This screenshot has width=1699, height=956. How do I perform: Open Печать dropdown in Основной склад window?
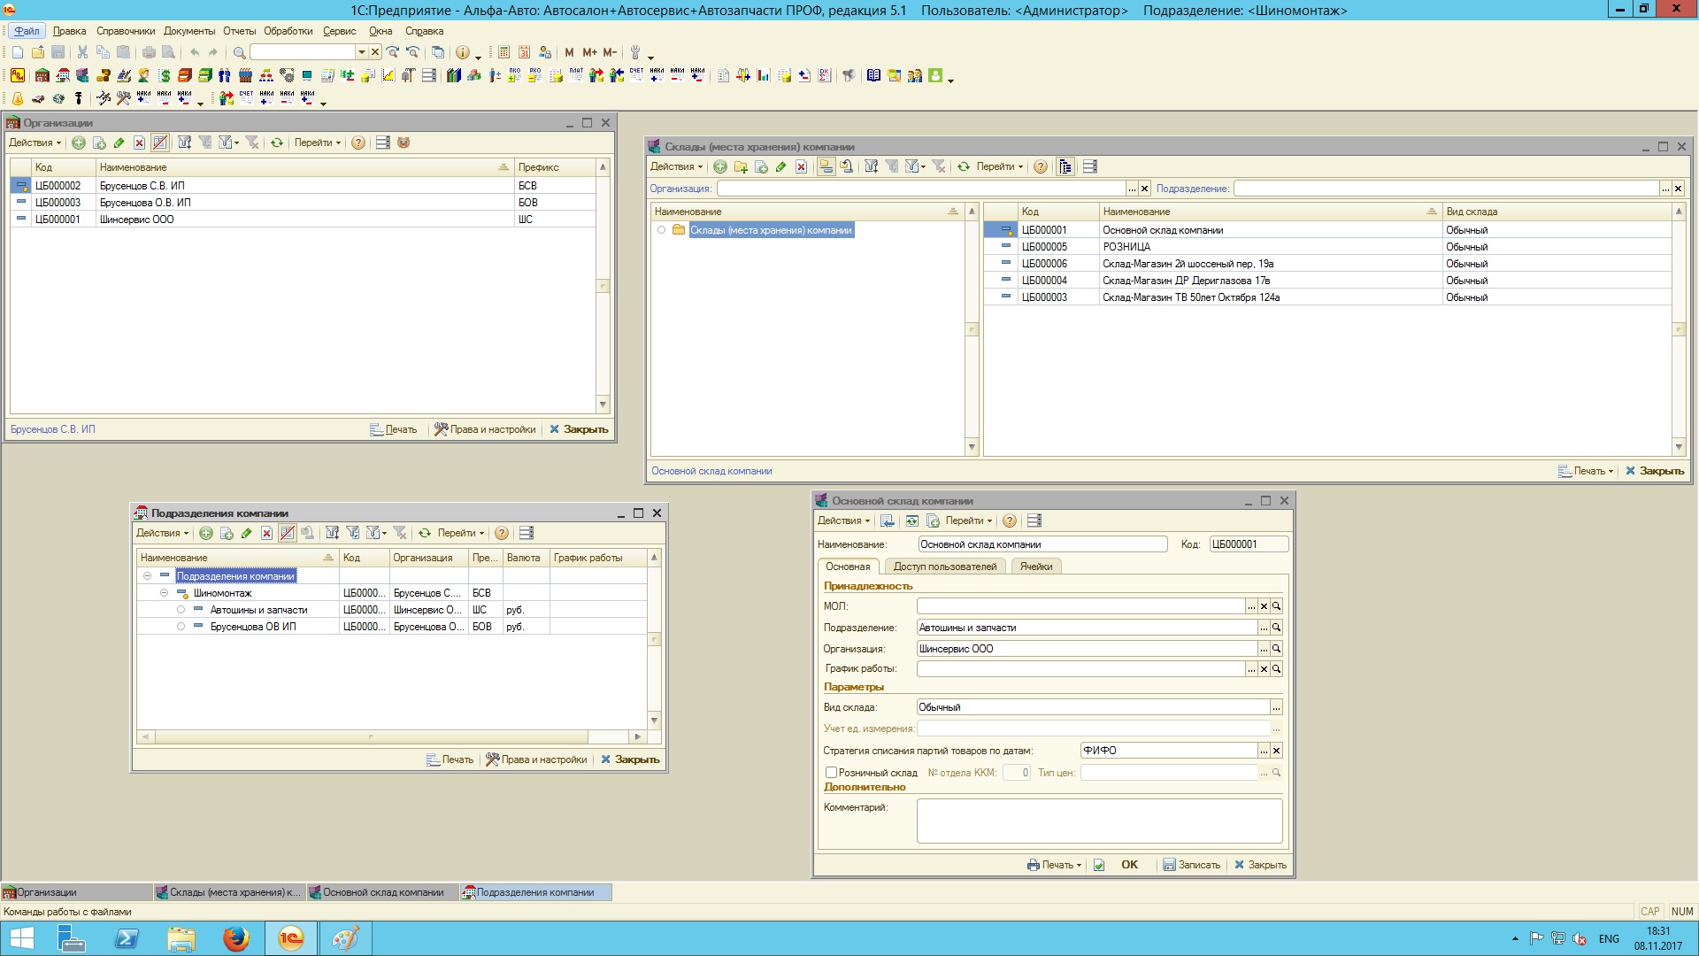pyautogui.click(x=1055, y=865)
